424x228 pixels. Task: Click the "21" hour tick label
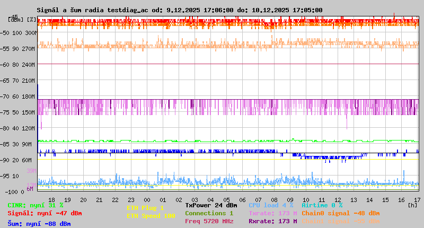(99, 200)
